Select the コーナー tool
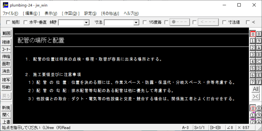 tap(6, 49)
